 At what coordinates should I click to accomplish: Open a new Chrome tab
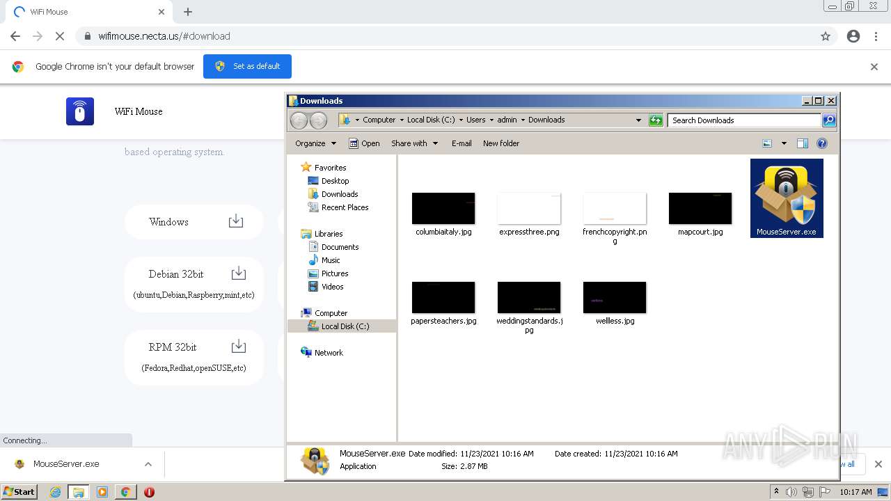(188, 12)
